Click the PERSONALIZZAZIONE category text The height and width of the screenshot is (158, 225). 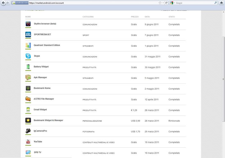(x=92, y=121)
